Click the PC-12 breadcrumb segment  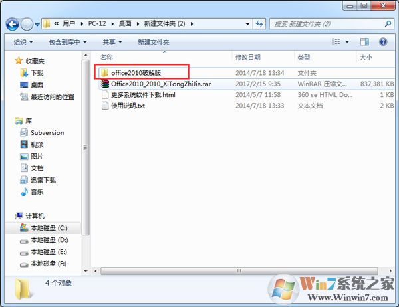click(97, 24)
